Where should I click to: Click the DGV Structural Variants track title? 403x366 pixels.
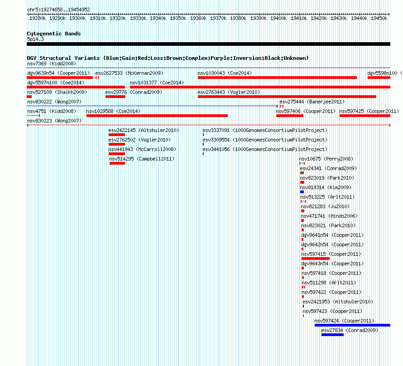click(x=168, y=58)
